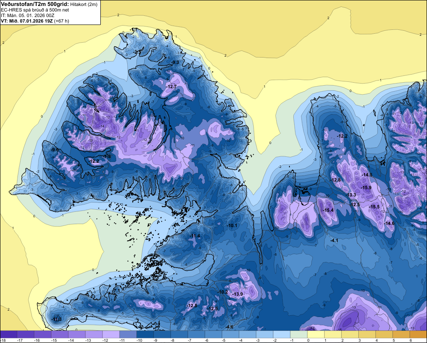Click the -15.4 temperature value on the map
This screenshot has width=427, height=343.
pos(328,210)
